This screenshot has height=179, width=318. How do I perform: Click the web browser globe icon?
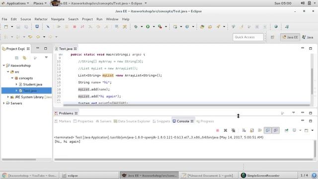pyautogui.click(x=276, y=26)
